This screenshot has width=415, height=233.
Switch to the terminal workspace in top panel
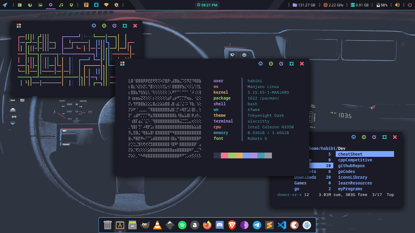click(x=19, y=5)
